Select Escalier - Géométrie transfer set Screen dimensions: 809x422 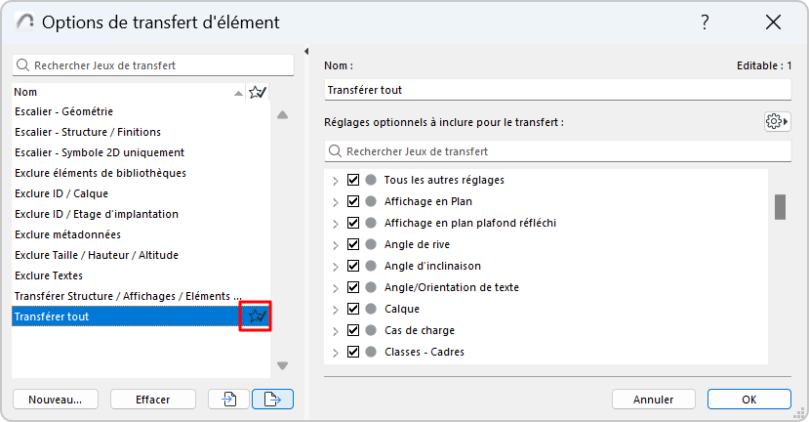[x=64, y=111]
